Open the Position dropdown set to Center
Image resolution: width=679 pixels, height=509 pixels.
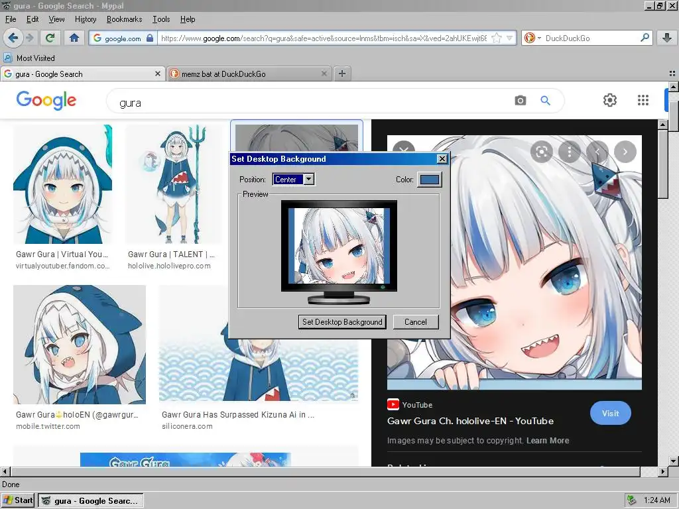293,179
